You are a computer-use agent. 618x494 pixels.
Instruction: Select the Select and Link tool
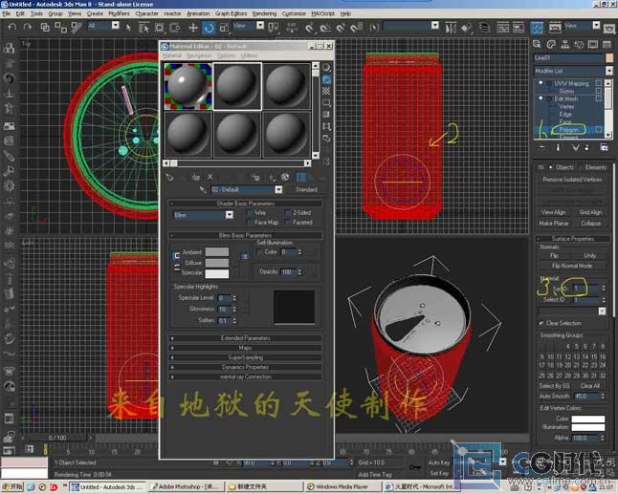[x=45, y=27]
